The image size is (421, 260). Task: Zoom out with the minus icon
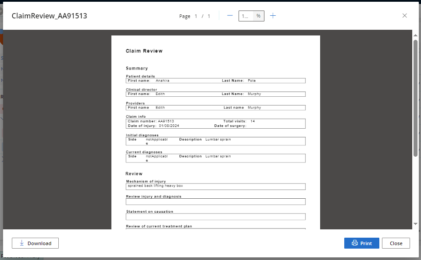(230, 16)
